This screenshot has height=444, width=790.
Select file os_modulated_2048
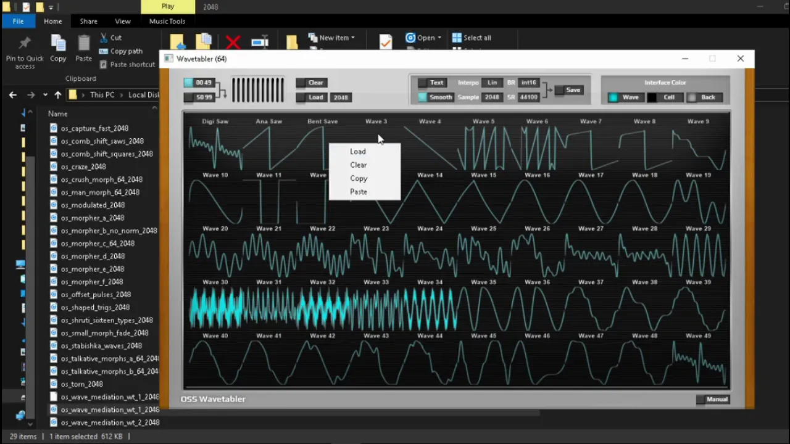(93, 205)
